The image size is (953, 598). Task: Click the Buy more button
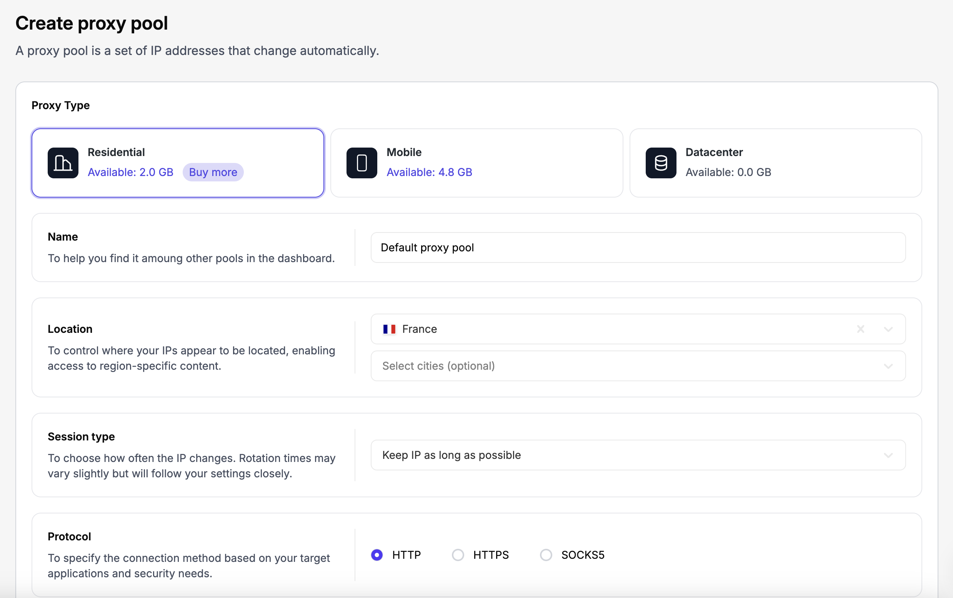coord(213,173)
